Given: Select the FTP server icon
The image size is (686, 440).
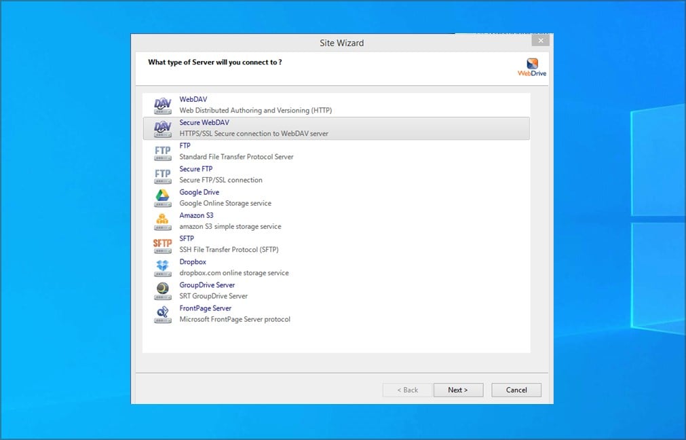Looking at the screenshot, I should tap(162, 152).
